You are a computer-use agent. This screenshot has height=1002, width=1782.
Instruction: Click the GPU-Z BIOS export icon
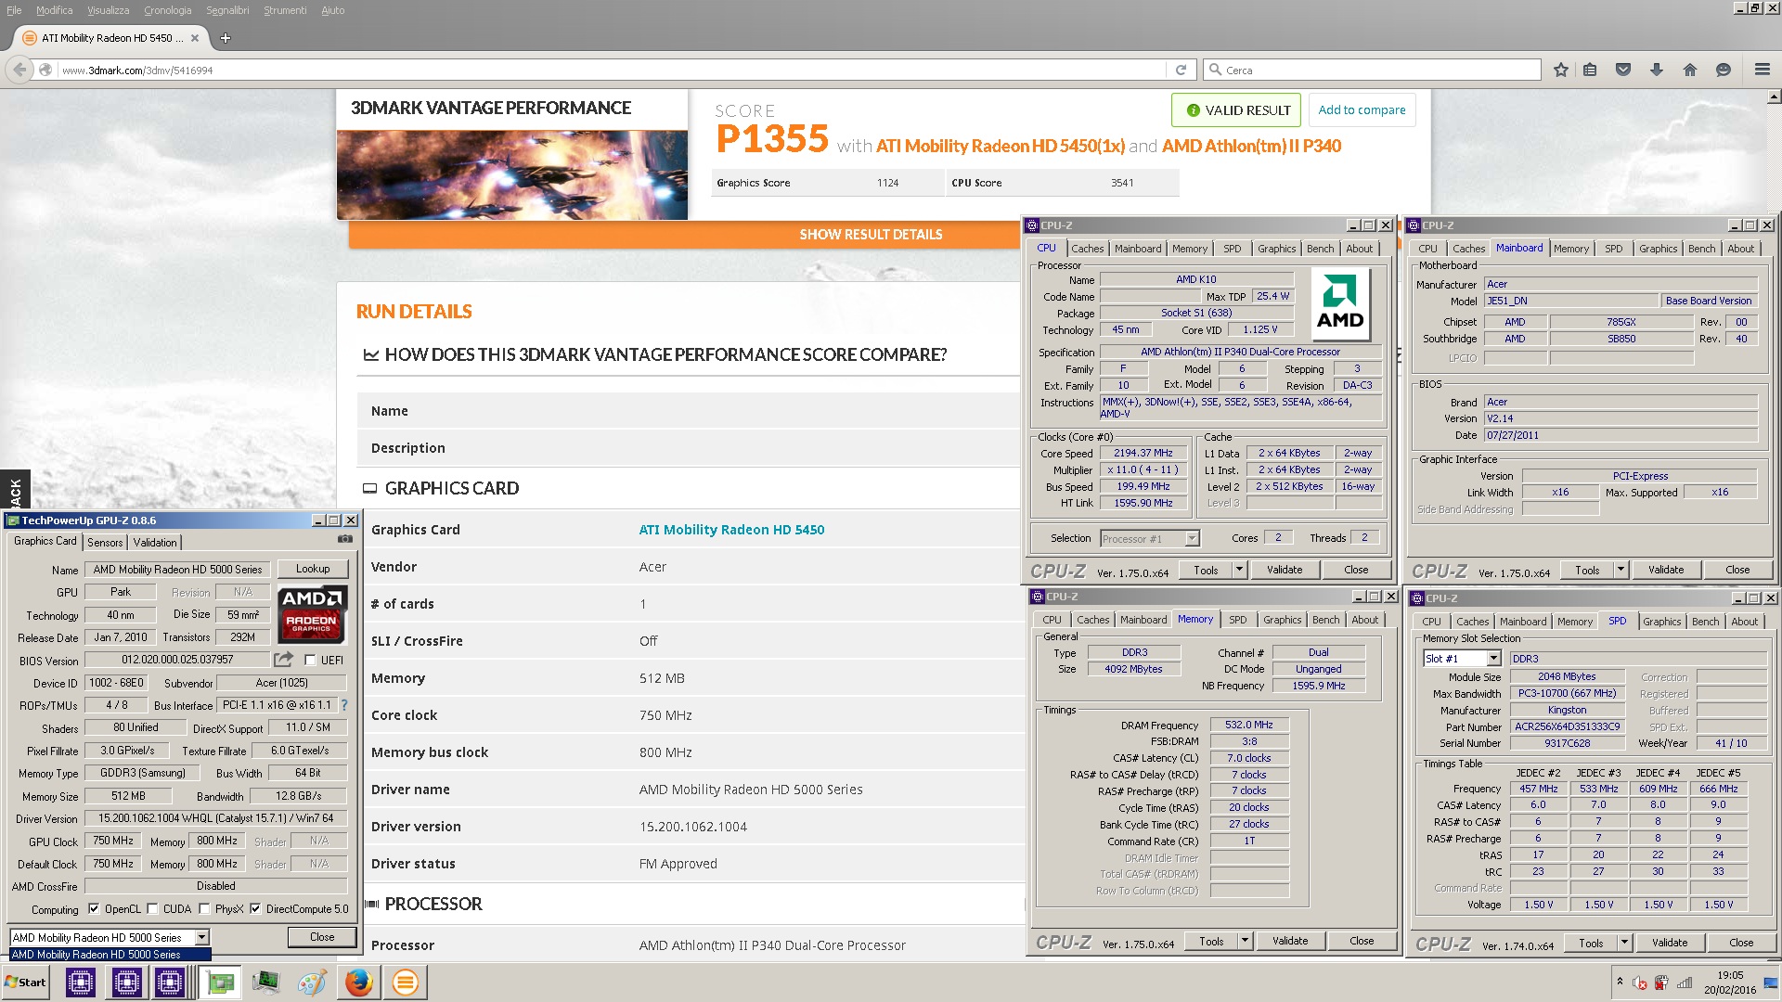[x=284, y=659]
